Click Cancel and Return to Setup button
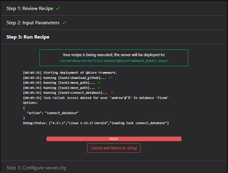This screenshot has height=173, width=228. pyautogui.click(x=114, y=148)
